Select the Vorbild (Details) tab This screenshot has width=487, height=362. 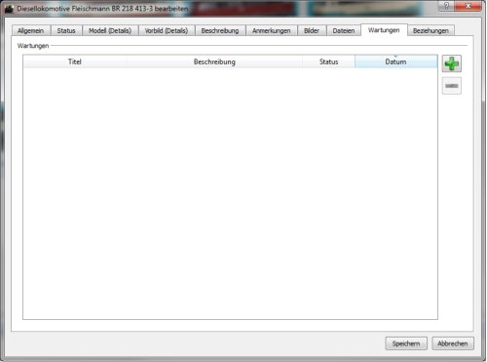click(167, 30)
